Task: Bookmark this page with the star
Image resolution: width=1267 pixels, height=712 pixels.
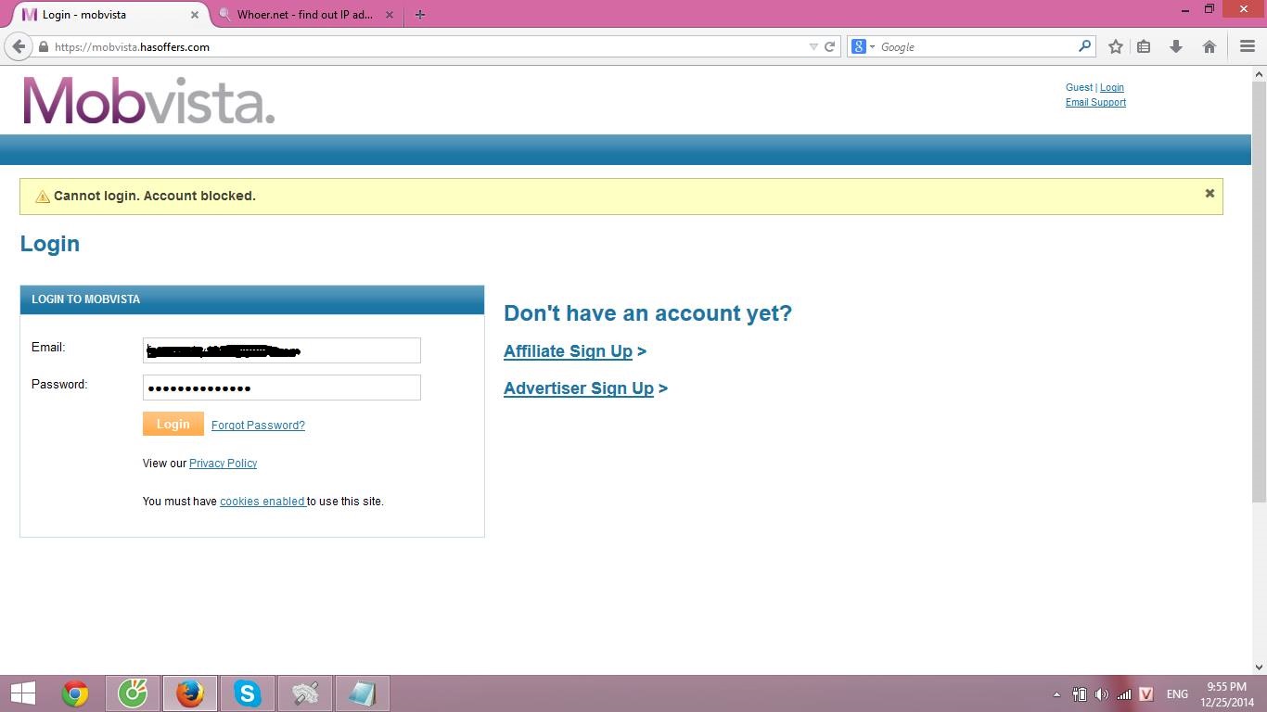Action: click(x=1116, y=46)
